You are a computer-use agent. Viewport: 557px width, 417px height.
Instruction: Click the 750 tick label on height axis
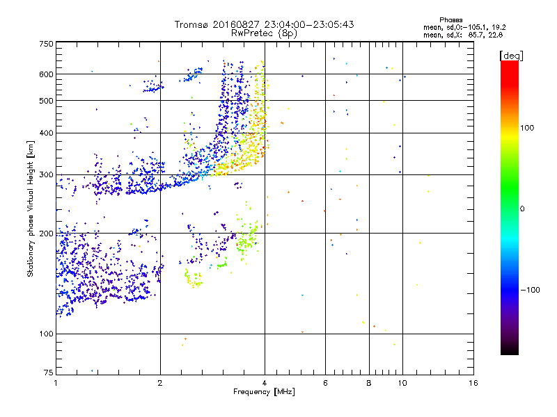45,44
